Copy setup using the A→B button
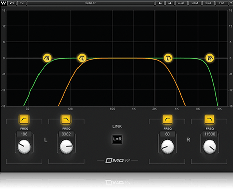 click(181, 3)
